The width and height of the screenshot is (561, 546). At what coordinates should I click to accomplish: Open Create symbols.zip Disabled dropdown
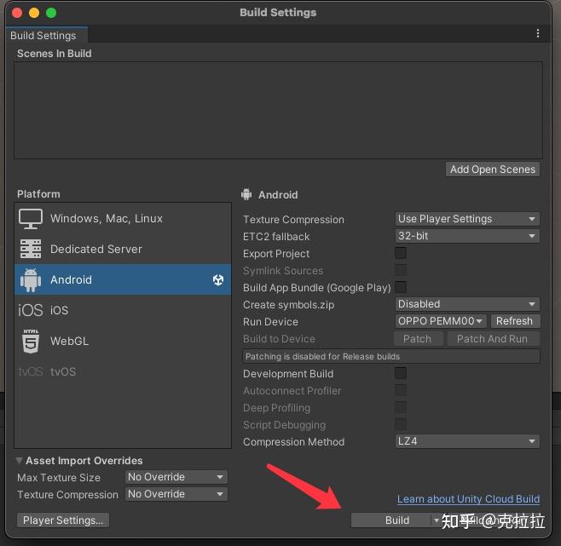[467, 304]
